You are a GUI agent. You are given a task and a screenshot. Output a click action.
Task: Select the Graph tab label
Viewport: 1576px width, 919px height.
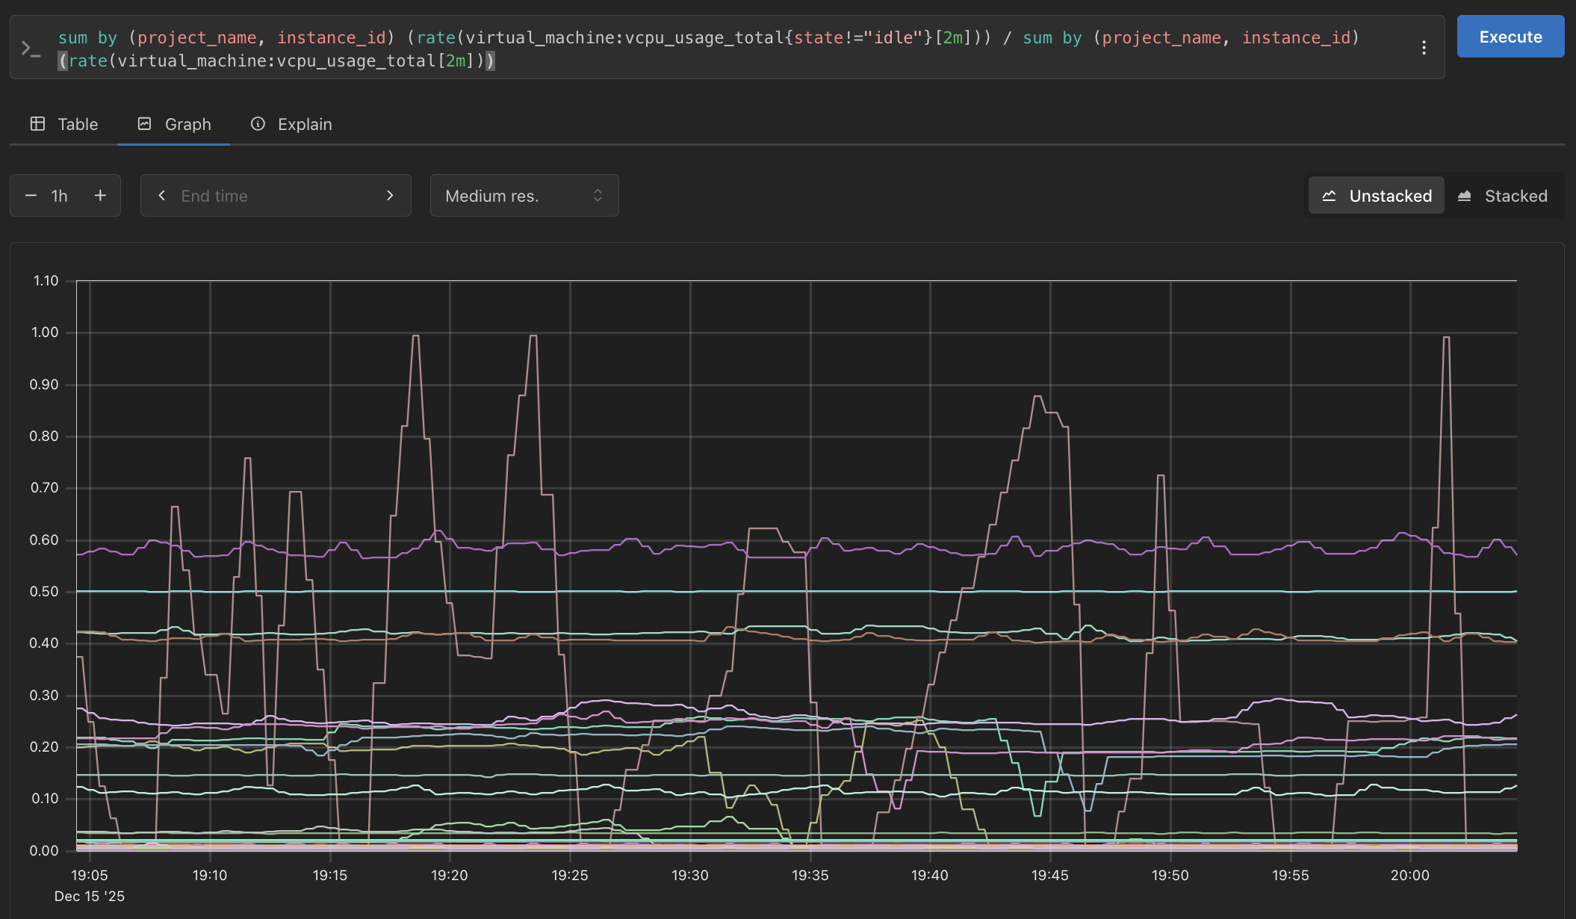tap(187, 124)
